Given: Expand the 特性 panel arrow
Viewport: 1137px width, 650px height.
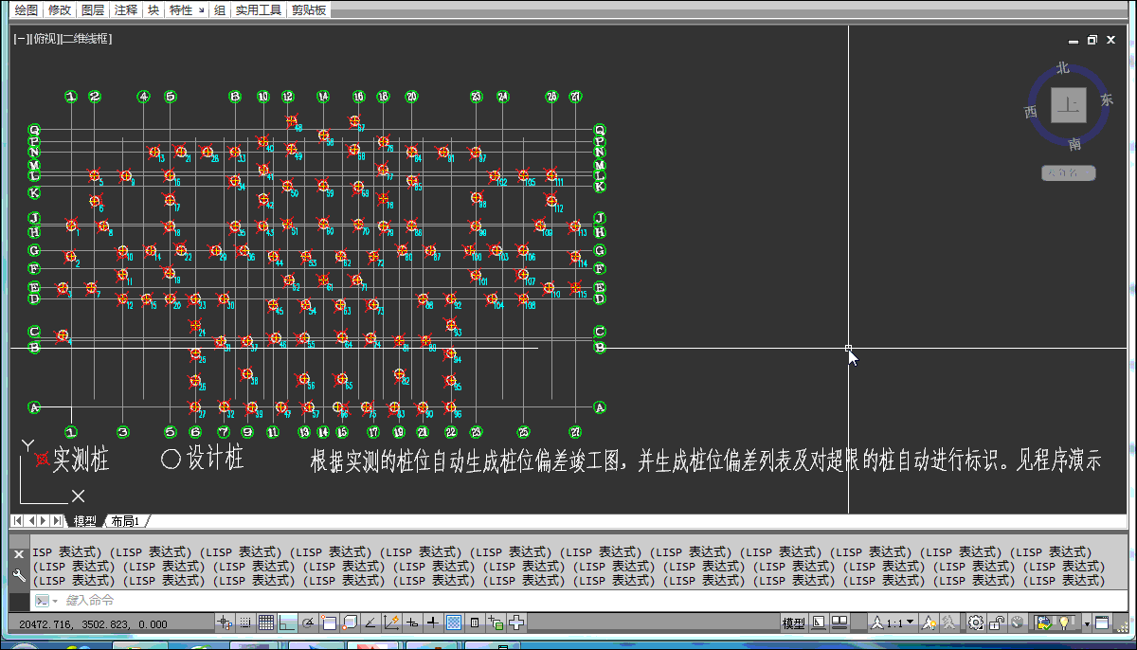Looking at the screenshot, I should pos(200,10).
